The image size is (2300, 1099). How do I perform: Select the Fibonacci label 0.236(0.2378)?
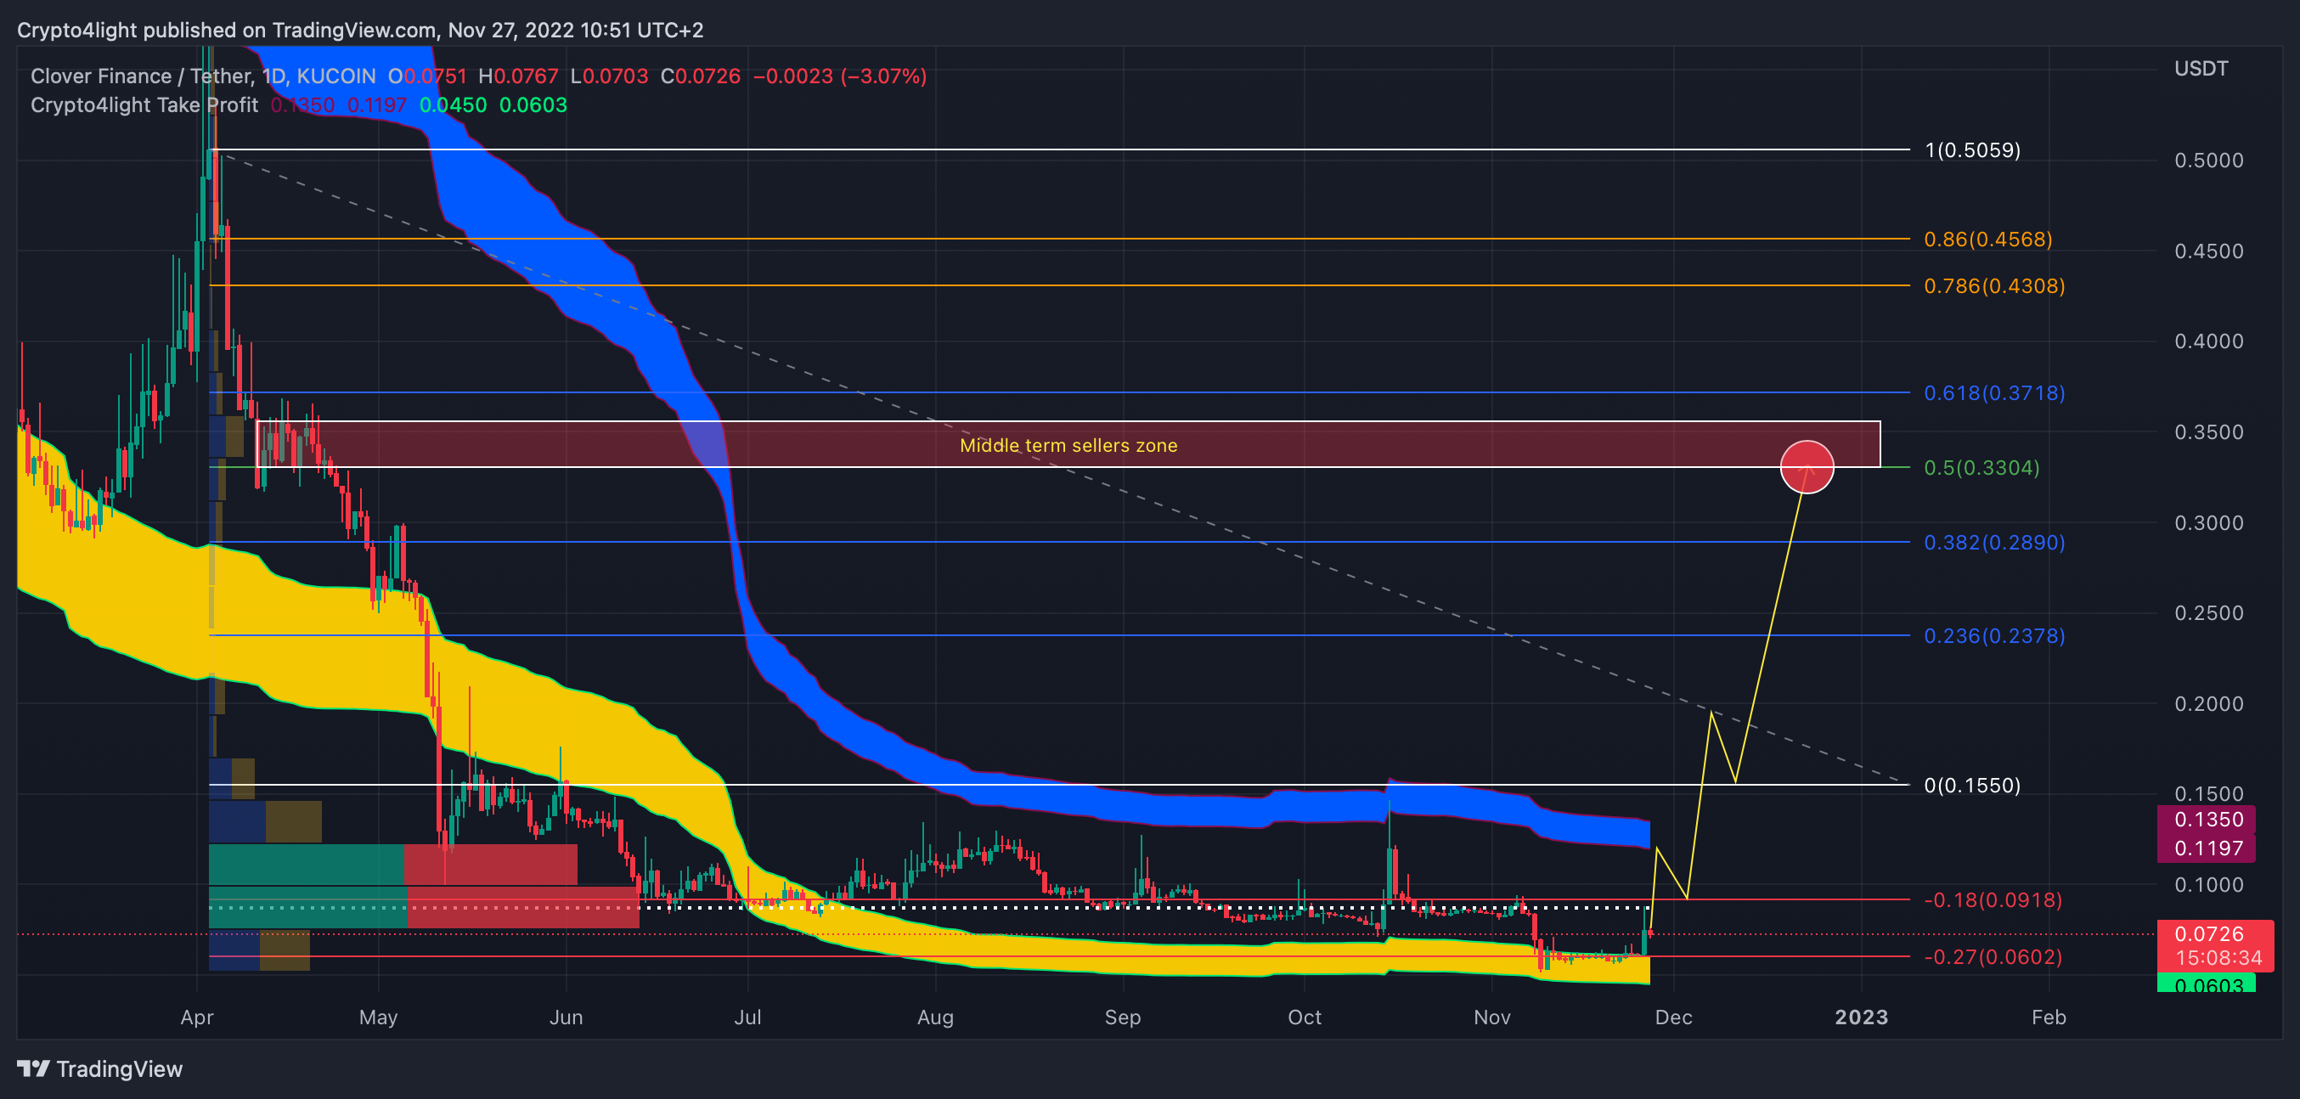[1993, 635]
